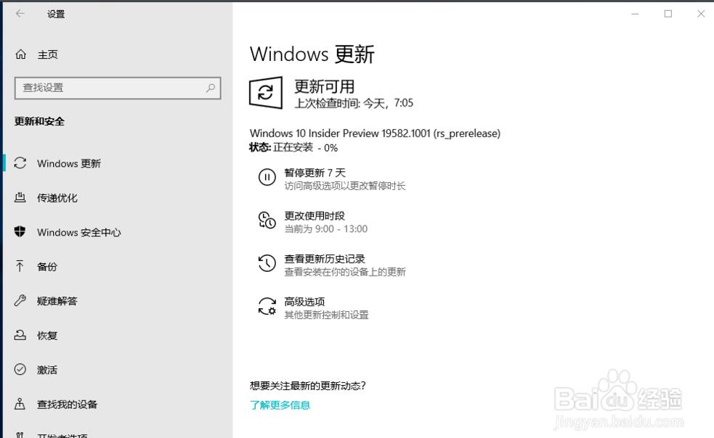Open 疑难解答 troubleshooting page
This screenshot has width=714, height=438.
(x=57, y=301)
